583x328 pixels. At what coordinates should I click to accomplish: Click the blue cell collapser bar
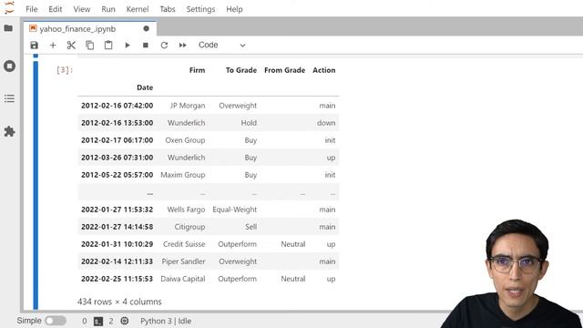point(36,185)
